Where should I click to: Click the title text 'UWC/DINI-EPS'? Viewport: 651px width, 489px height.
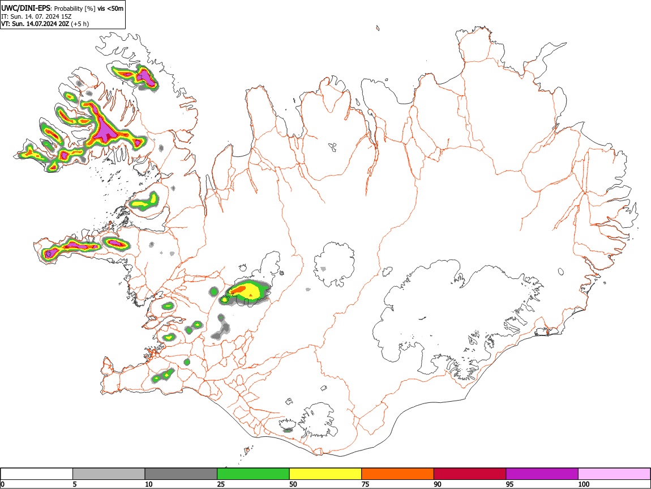coord(26,7)
